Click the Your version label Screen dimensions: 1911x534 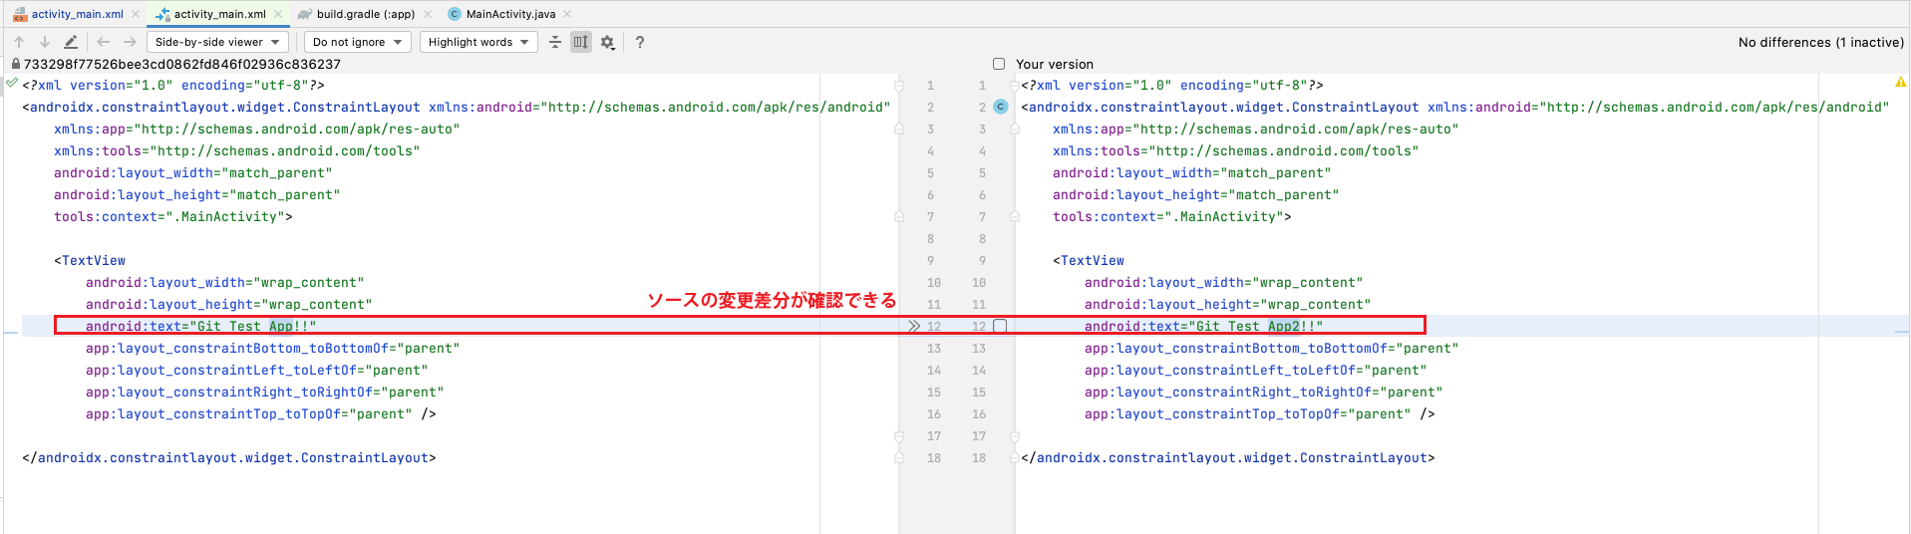[x=1055, y=64]
